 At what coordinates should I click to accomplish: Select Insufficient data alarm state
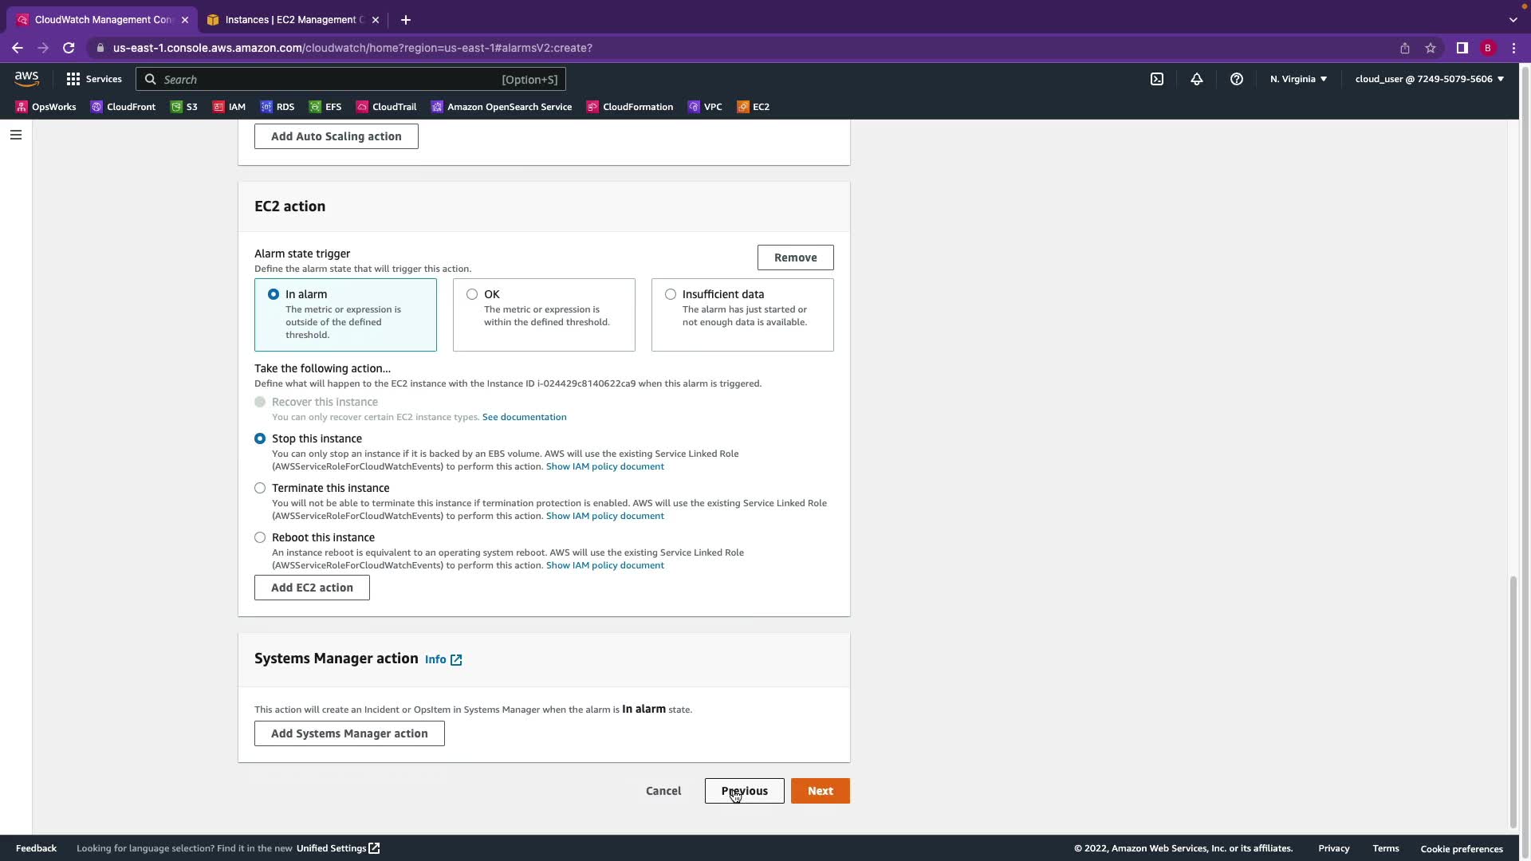tap(671, 294)
